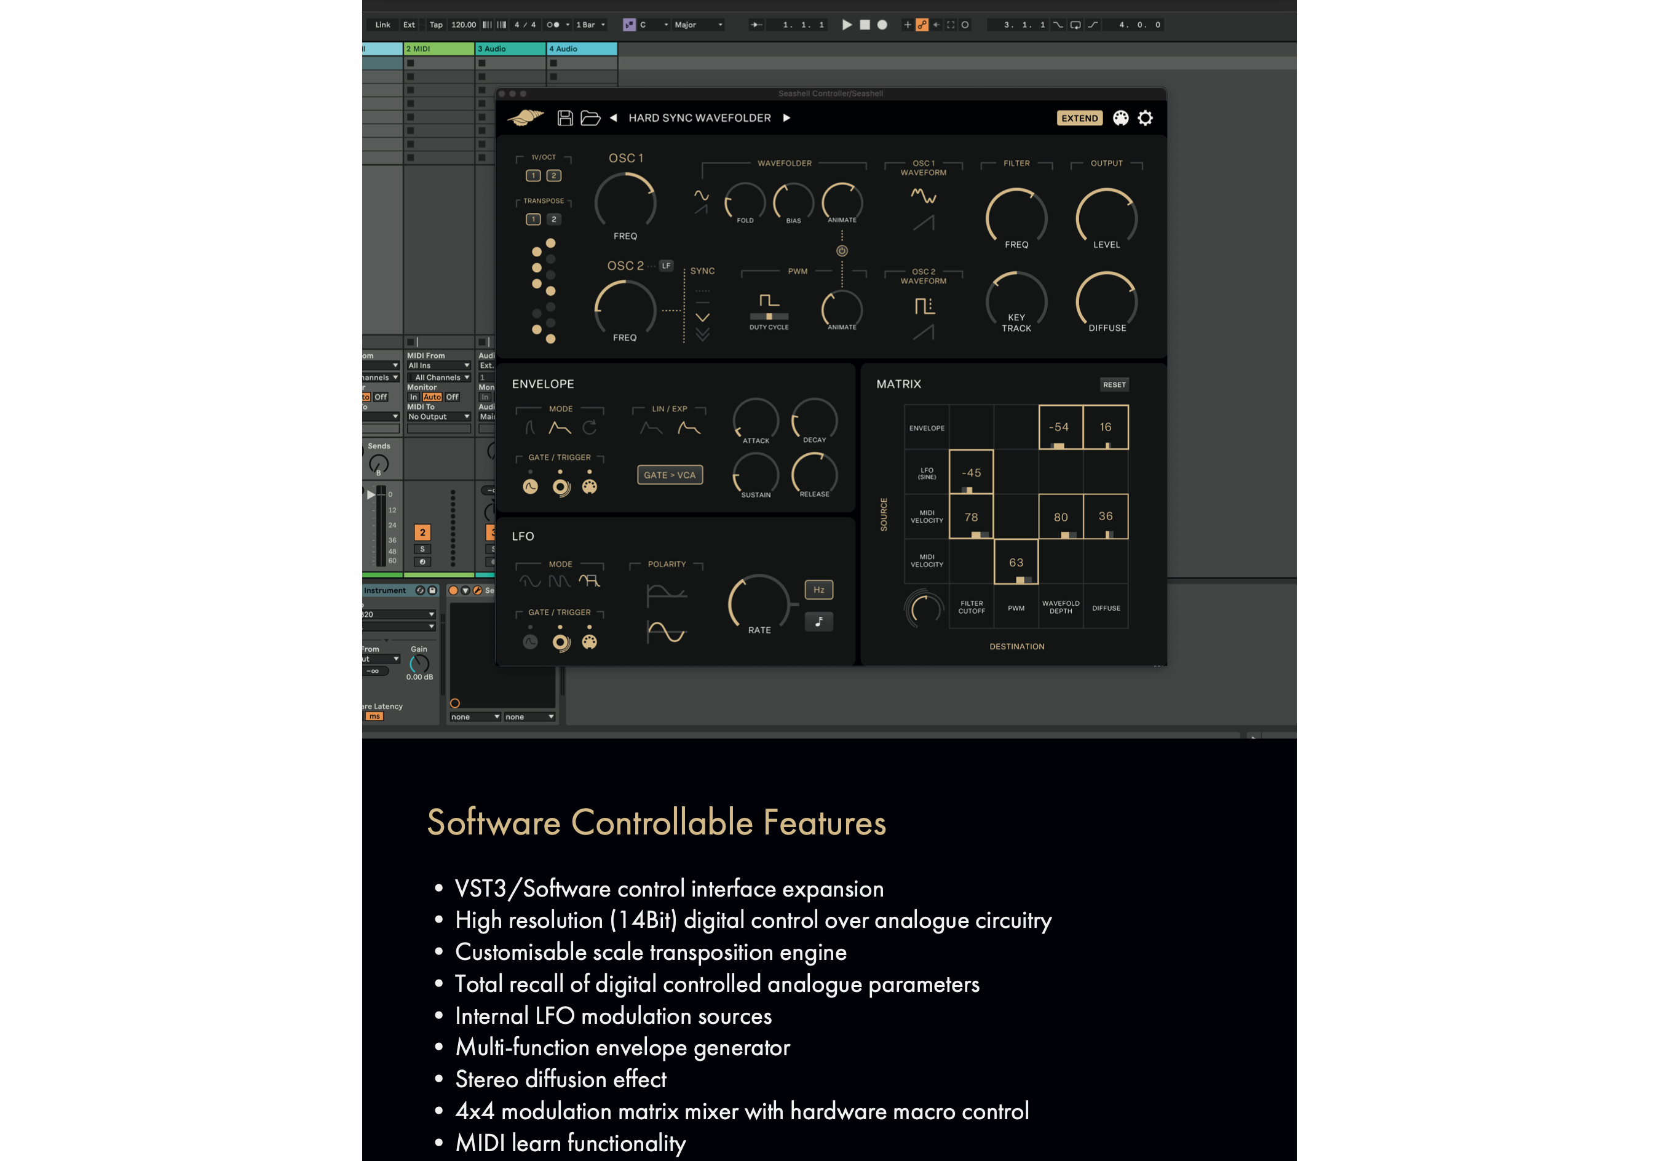Click track 2 solo S button
Screen dimensions: 1659x1161
coord(422,549)
